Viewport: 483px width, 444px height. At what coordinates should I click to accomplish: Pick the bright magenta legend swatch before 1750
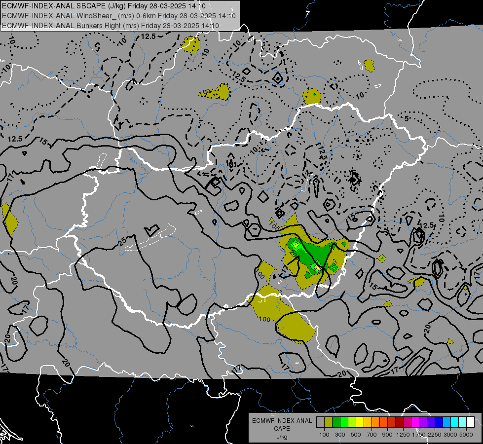(415, 422)
